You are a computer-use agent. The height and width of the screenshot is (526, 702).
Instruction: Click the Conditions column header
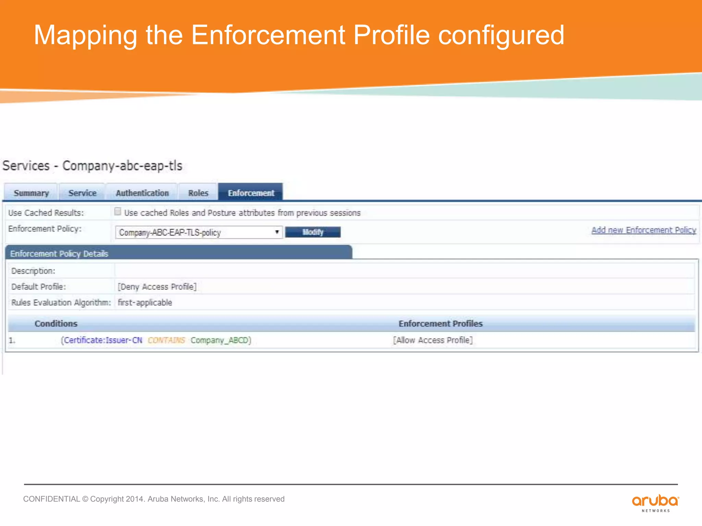(56, 324)
